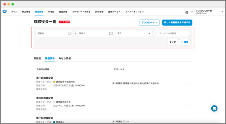Image resolution: width=226 pixels, height=124 pixels.
Task: Open the chat support bubble icon
Action: (x=214, y=108)
